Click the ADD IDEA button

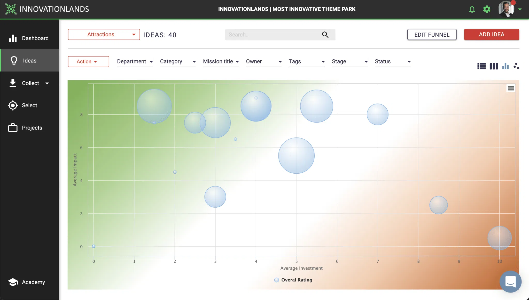(492, 35)
